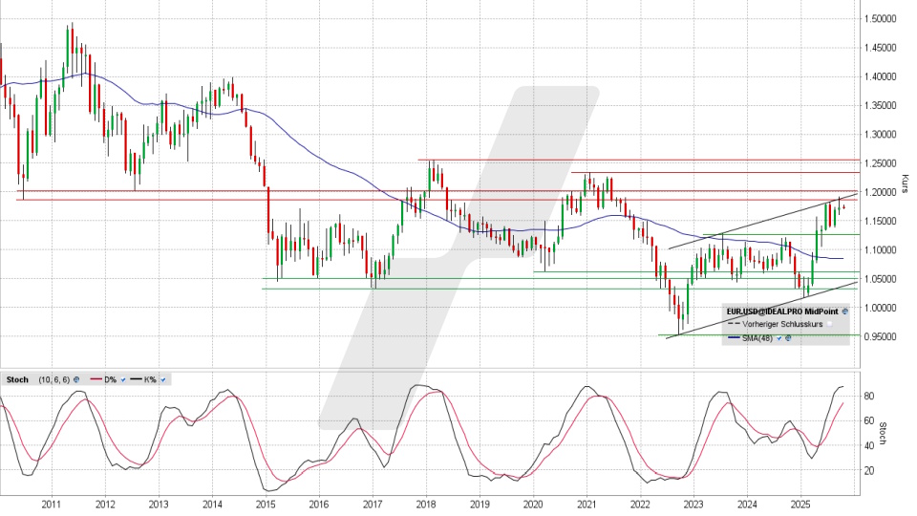Open settings icon beside EUR.USD@IDEALPRO MidPoint
This screenshot has width=917, height=516.
point(845,312)
